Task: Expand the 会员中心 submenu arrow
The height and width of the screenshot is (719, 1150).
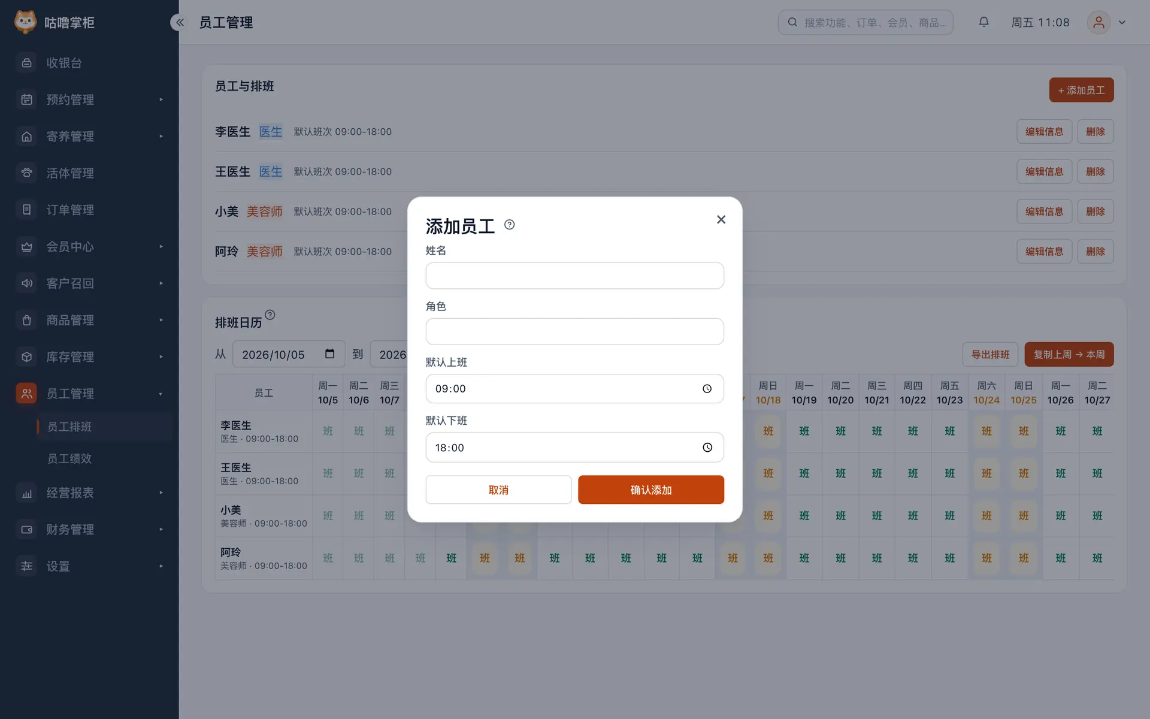Action: [x=161, y=247]
